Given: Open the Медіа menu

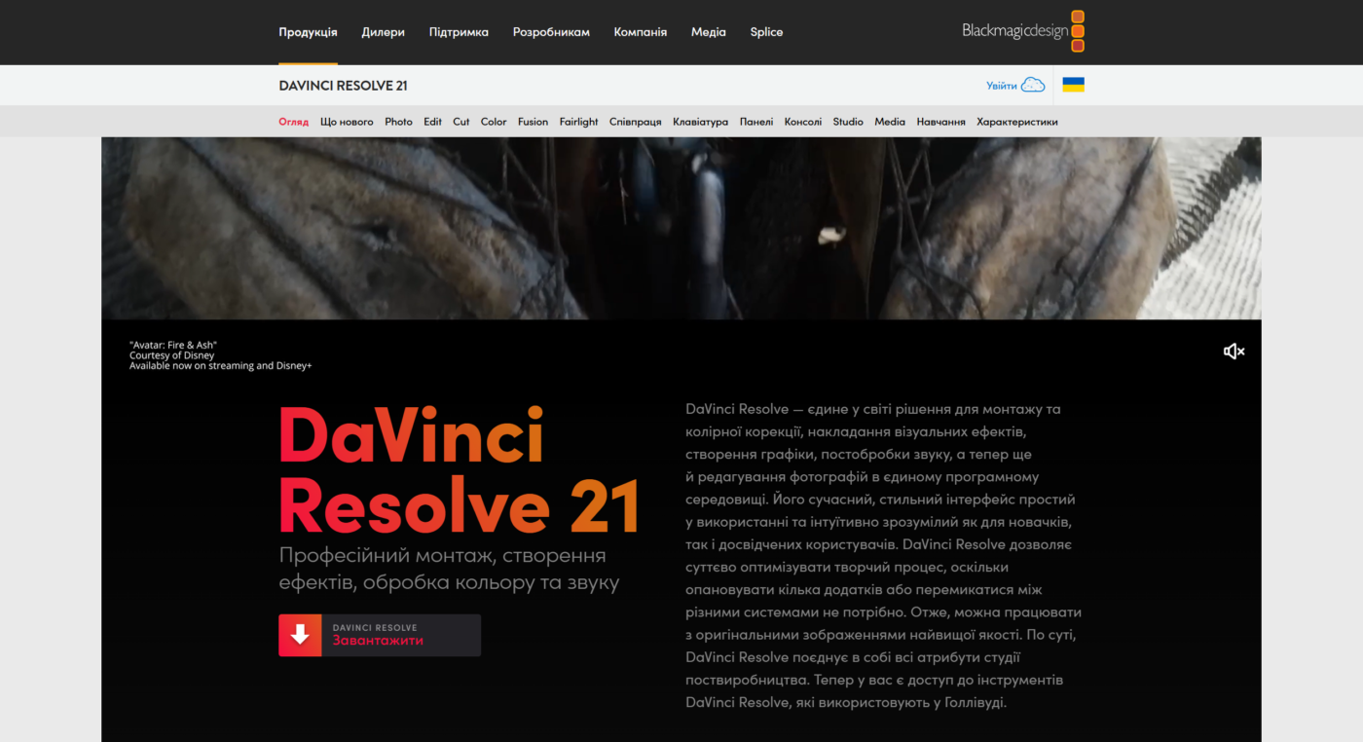Looking at the screenshot, I should (x=709, y=32).
